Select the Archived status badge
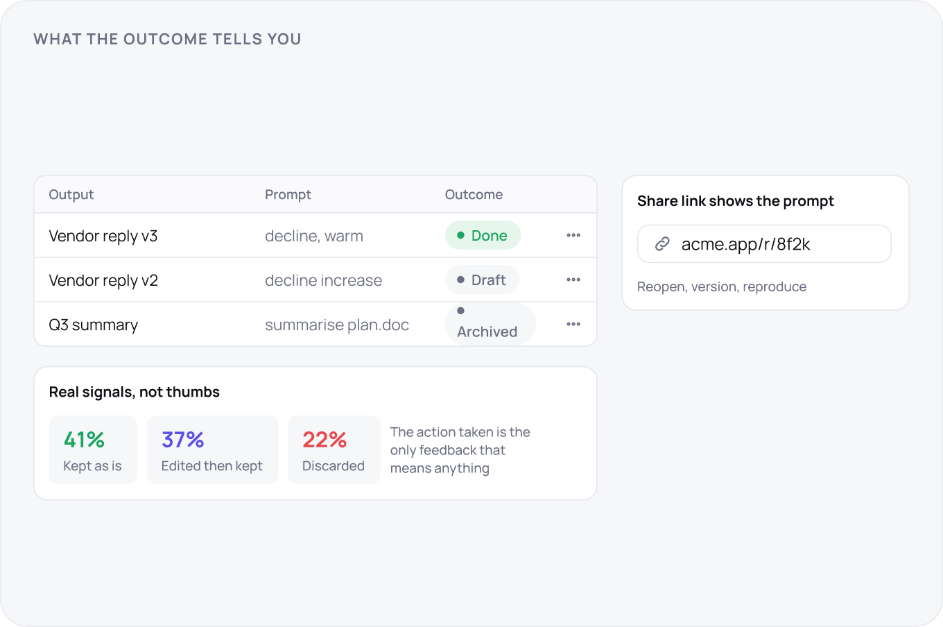This screenshot has height=627, width=943. point(490,324)
